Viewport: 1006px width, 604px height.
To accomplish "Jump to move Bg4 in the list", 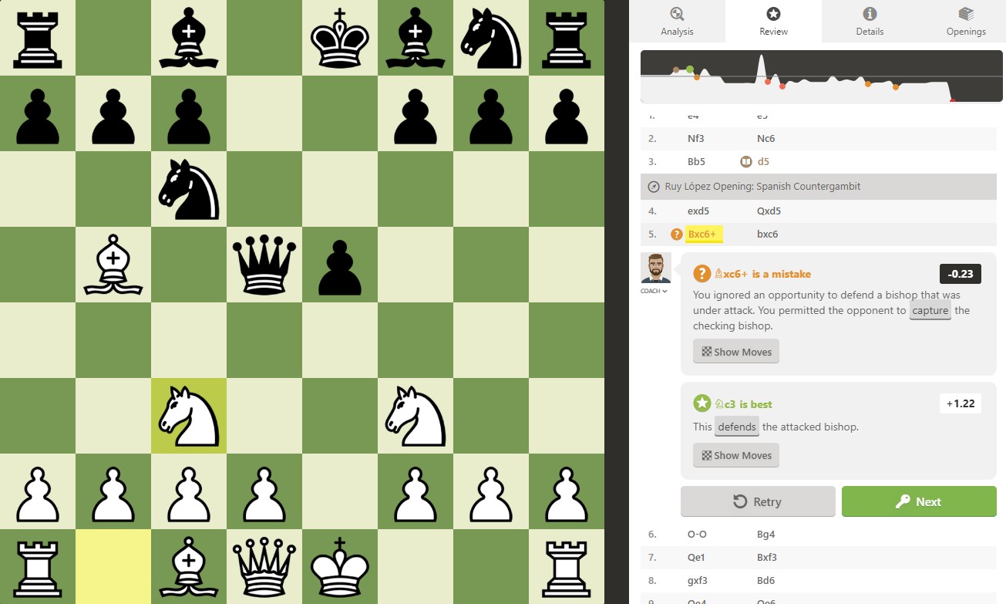I will (765, 534).
